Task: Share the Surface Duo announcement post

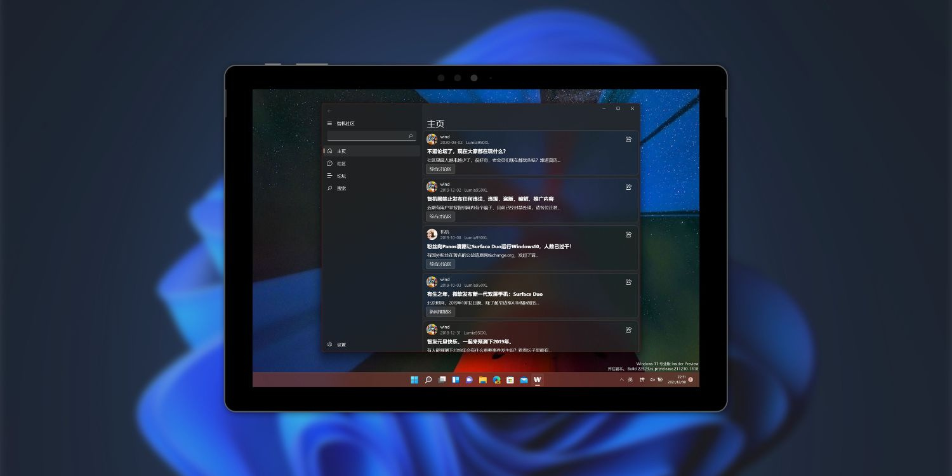Action: 628,282
